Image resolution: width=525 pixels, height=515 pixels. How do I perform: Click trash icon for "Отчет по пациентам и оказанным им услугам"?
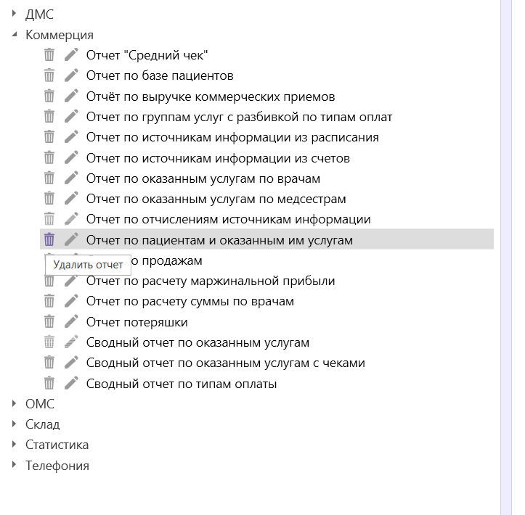click(x=49, y=239)
